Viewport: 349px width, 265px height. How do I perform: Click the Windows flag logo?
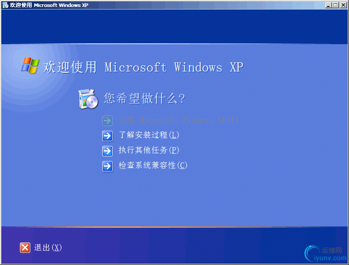(x=30, y=65)
